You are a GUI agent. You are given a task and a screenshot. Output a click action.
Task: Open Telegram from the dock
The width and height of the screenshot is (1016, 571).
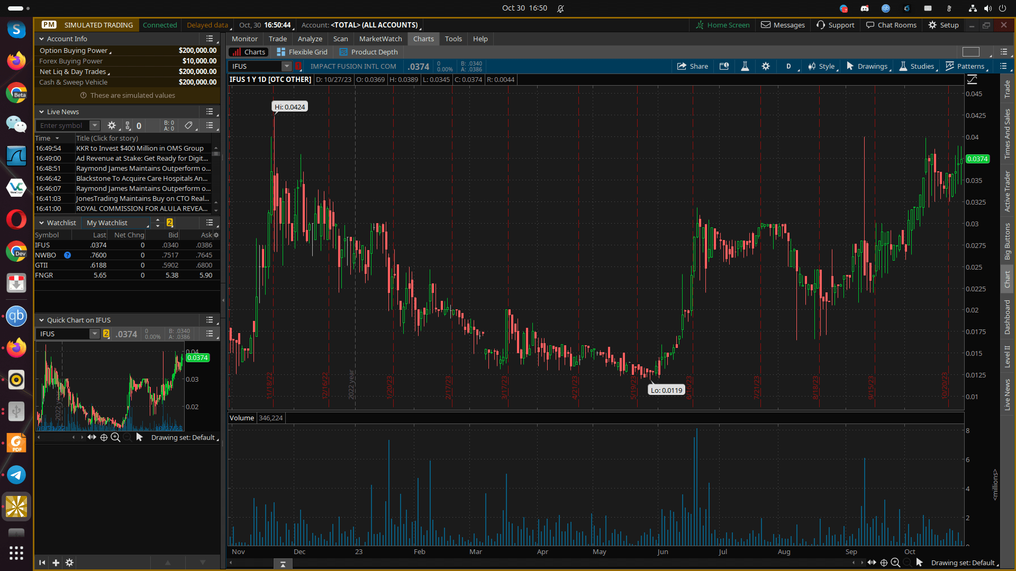(16, 475)
